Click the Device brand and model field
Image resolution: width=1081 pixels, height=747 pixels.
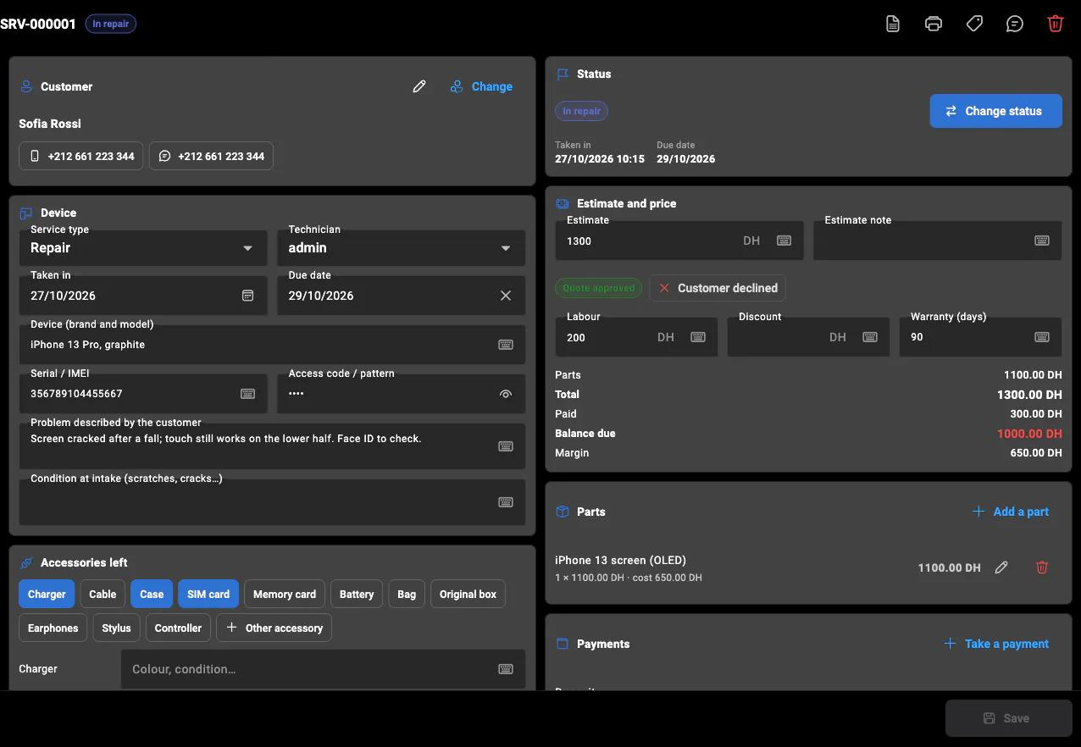point(272,345)
